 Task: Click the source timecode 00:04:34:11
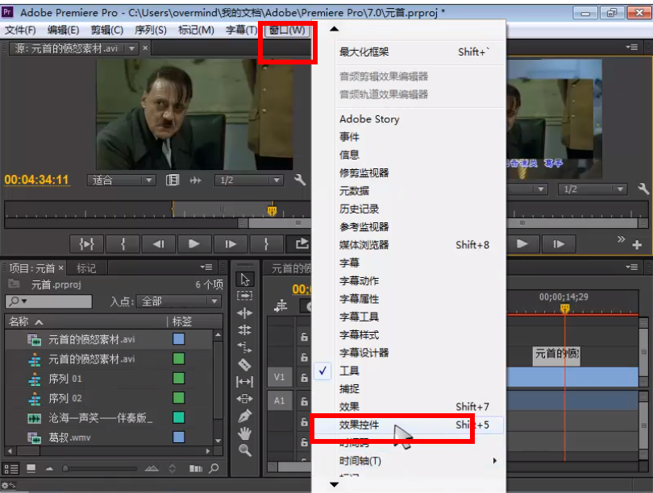pos(36,180)
